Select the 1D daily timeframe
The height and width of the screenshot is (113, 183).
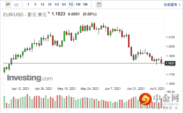[71, 4]
